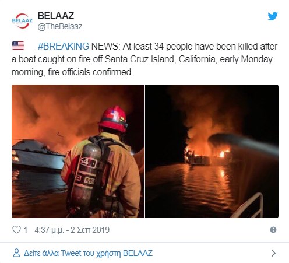
Task: Open the BELAAZ profile avatar
Action: point(22,21)
